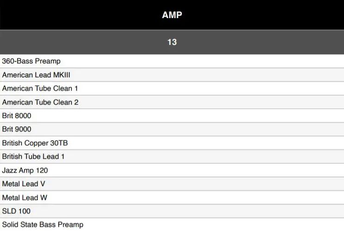Pick British Tube Lead 1
344x231 pixels.
tap(172, 156)
